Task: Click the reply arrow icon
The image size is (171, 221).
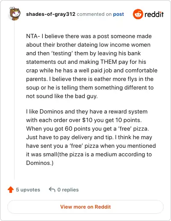Action: [52, 190]
